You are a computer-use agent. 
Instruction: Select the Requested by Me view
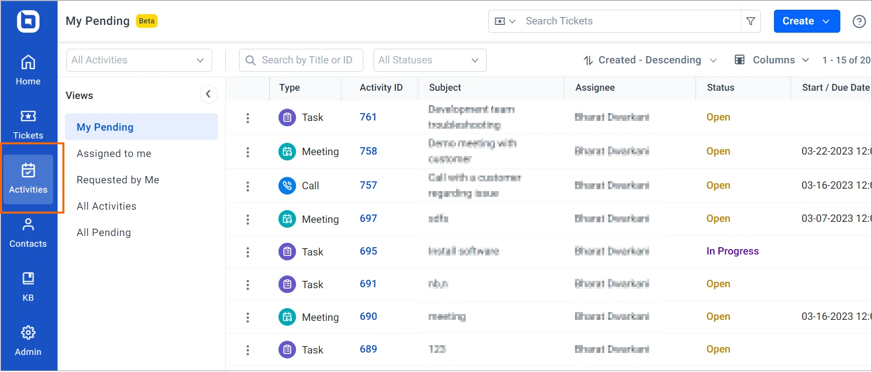(x=118, y=180)
